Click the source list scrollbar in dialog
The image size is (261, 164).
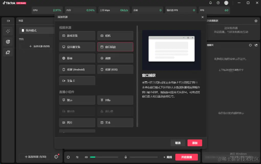137,76
